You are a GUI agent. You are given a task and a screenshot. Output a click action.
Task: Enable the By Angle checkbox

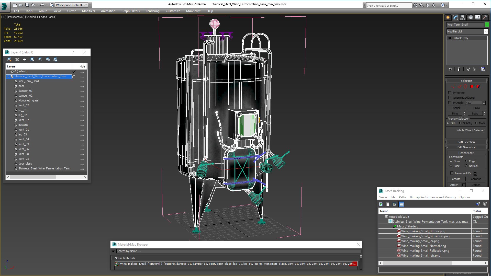450,103
